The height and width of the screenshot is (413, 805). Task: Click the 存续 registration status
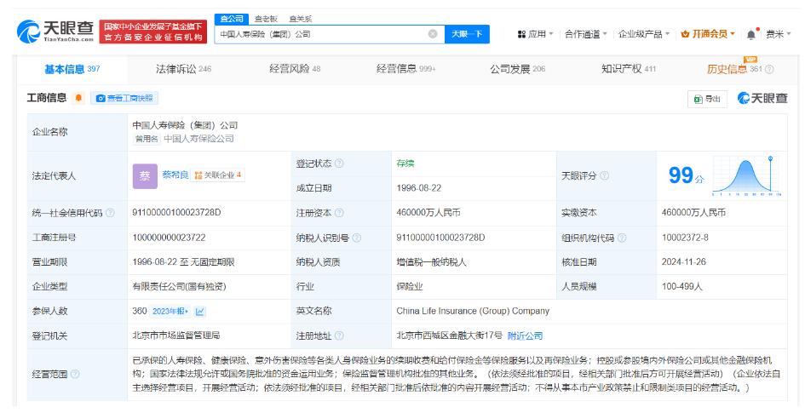(405, 163)
